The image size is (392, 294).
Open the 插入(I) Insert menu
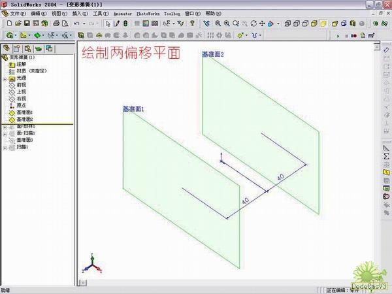[x=80, y=13]
